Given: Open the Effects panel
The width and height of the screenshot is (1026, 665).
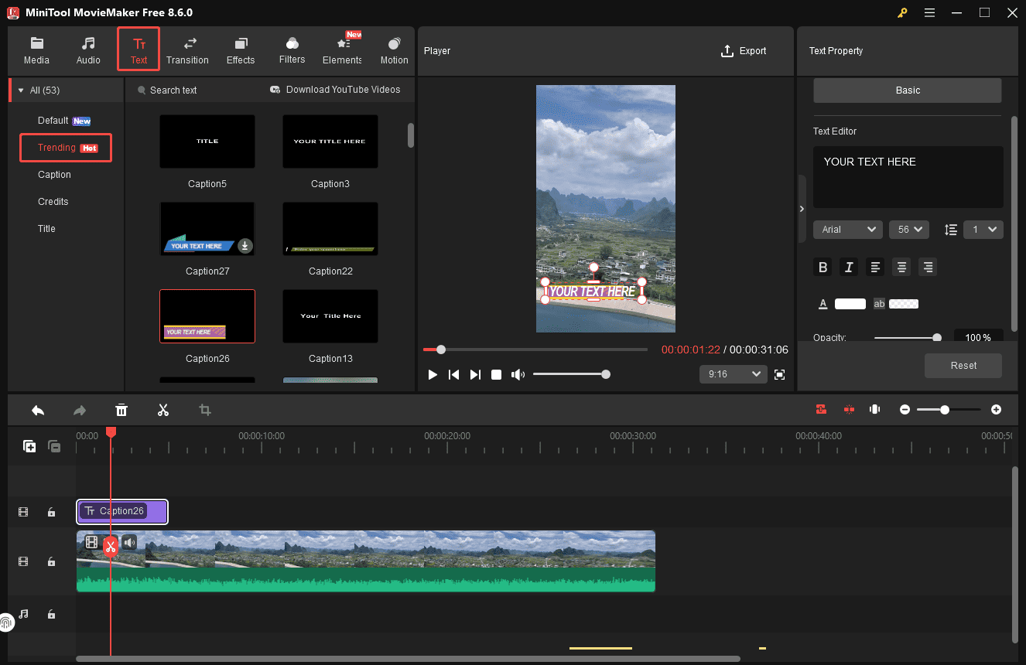Looking at the screenshot, I should tap(241, 49).
